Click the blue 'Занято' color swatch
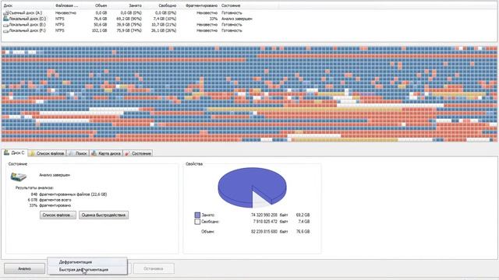The image size is (499, 280). point(197,215)
